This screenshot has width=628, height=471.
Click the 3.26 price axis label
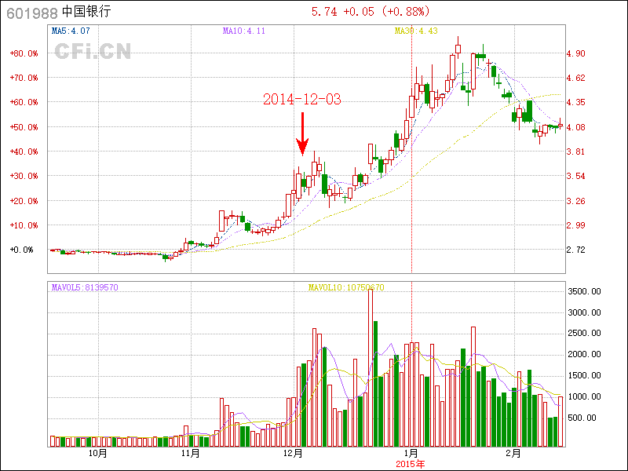pos(576,201)
